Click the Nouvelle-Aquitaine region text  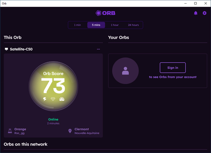[x=87, y=133]
